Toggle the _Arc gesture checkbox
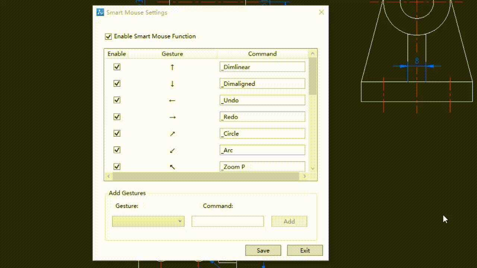 (117, 150)
